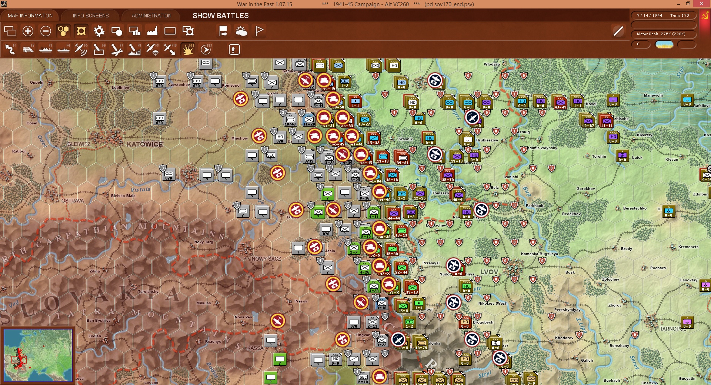Click the rectangle-with-circle toolbar icon
711x385 pixels.
pyautogui.click(x=117, y=31)
